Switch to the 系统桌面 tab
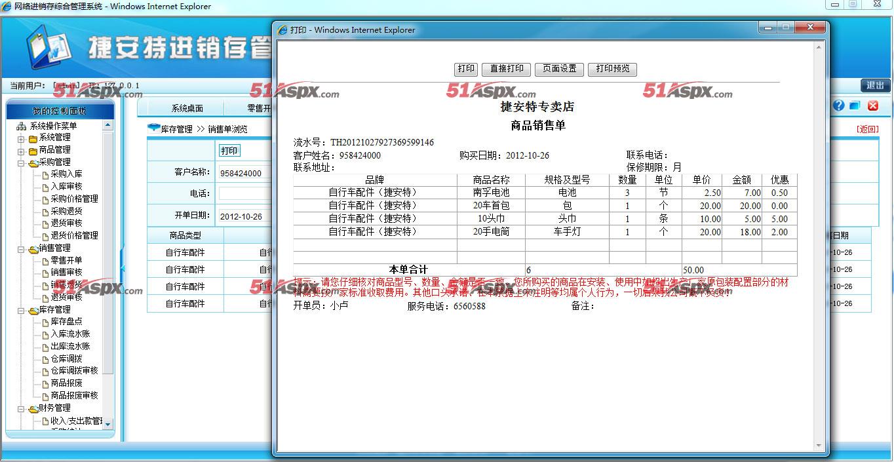The image size is (894, 462). [187, 108]
